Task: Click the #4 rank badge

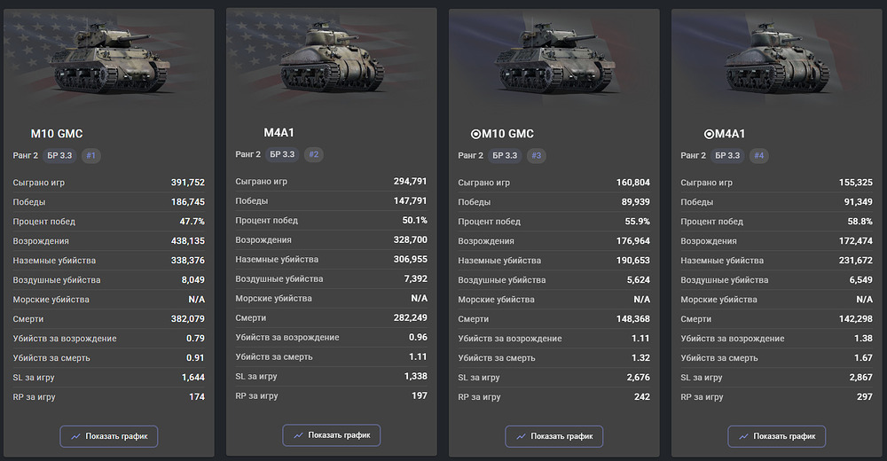Action: point(758,156)
